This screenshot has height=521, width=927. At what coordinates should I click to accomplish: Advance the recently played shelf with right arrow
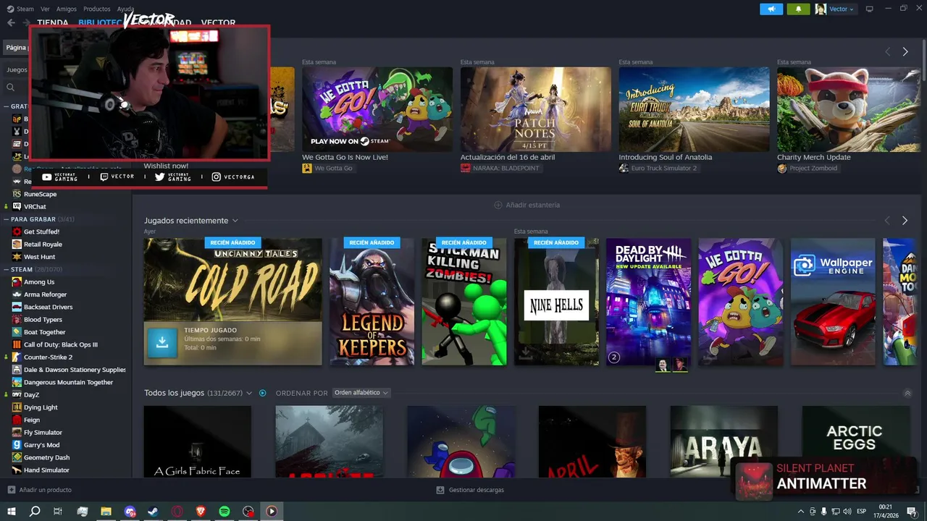[x=905, y=220]
